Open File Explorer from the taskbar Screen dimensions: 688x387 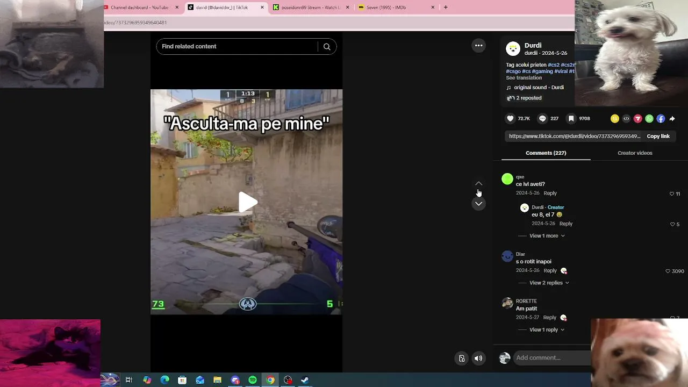(x=217, y=380)
